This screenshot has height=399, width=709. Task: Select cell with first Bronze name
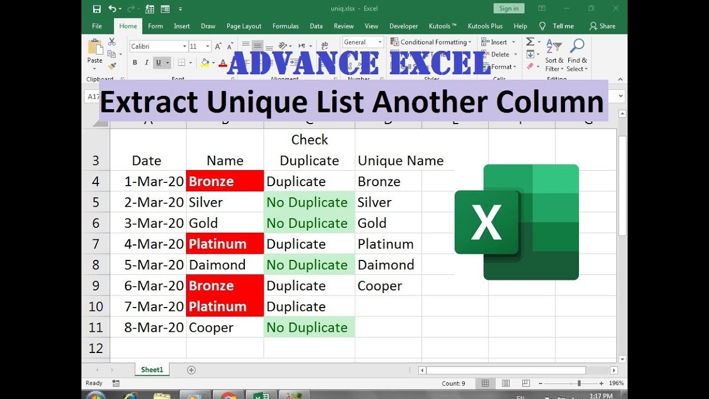click(225, 181)
